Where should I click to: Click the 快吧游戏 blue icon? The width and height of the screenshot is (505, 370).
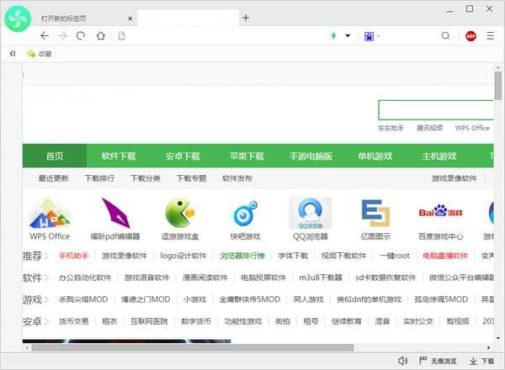(x=245, y=214)
